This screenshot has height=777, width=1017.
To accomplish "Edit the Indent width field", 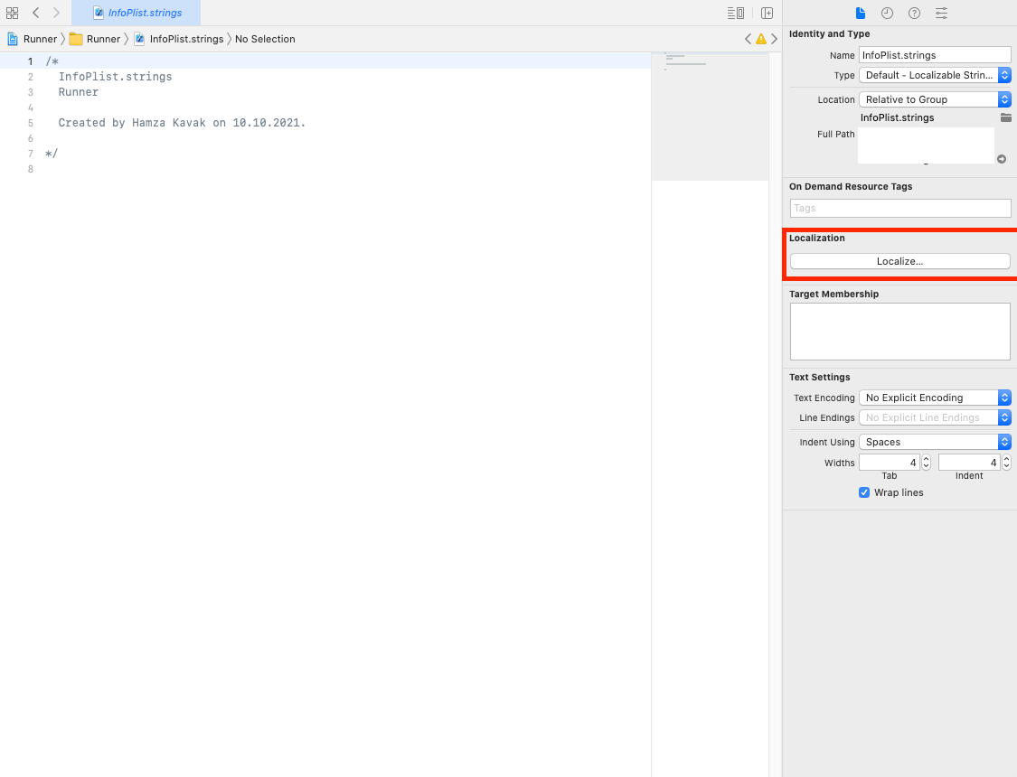I will [x=969, y=462].
